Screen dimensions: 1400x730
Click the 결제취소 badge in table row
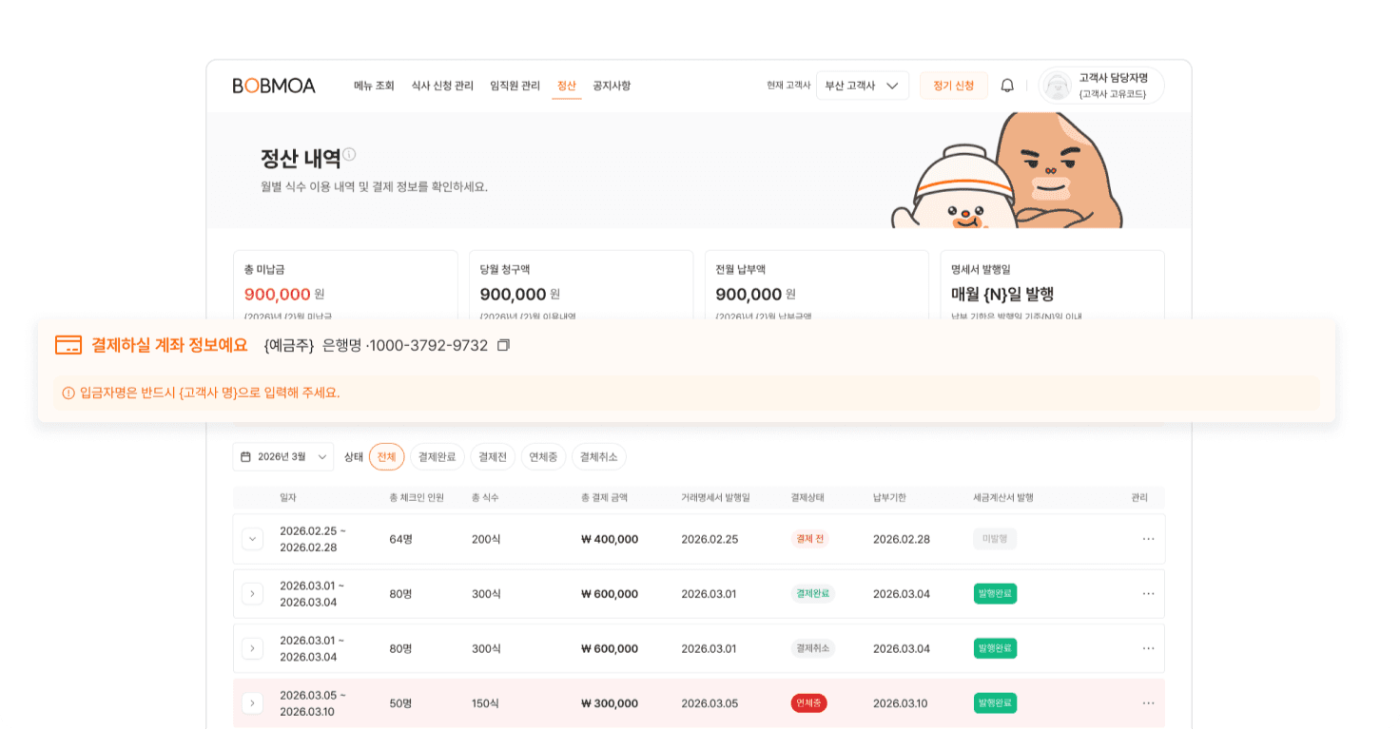click(813, 648)
